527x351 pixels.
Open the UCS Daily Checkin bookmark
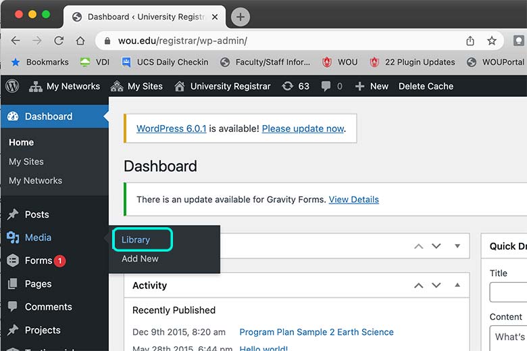(165, 62)
